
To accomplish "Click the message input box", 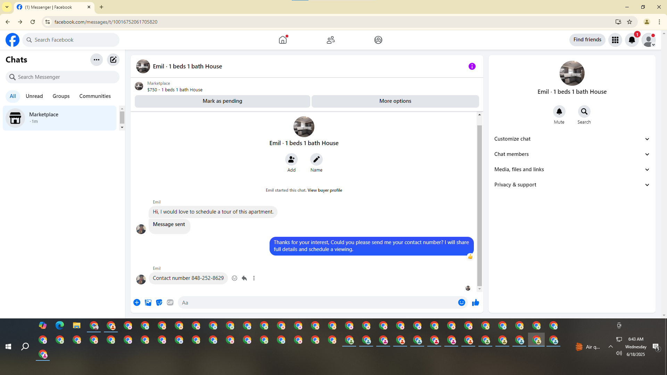I will 318,302.
